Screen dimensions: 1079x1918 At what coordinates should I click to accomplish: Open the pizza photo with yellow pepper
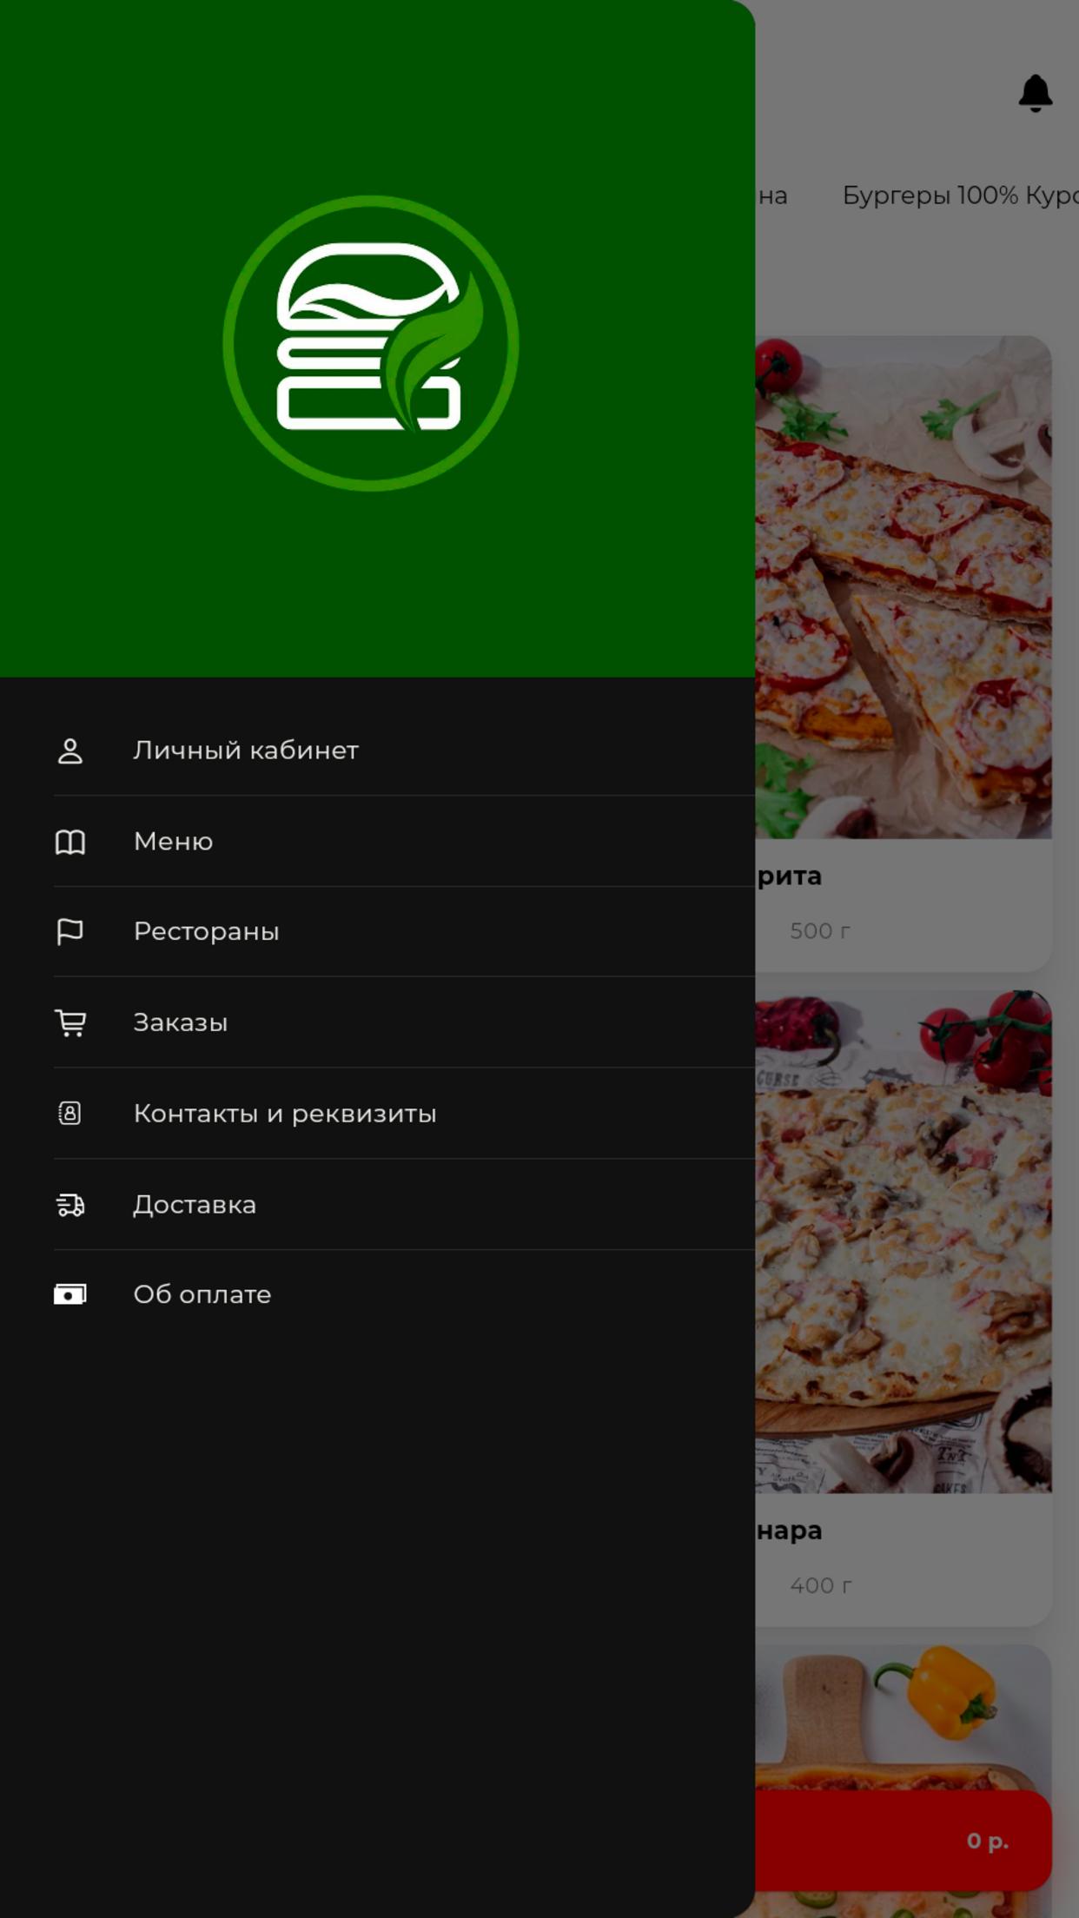904,1716
